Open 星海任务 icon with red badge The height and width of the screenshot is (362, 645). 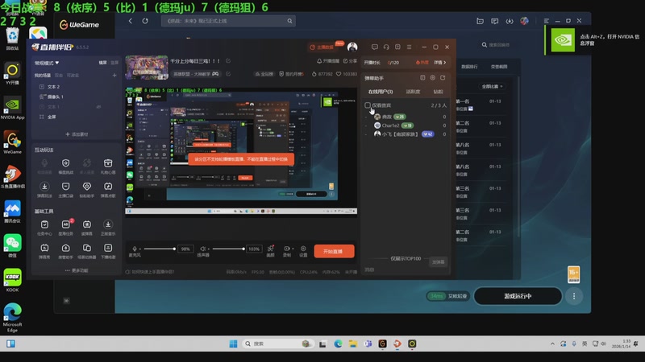[x=66, y=228]
